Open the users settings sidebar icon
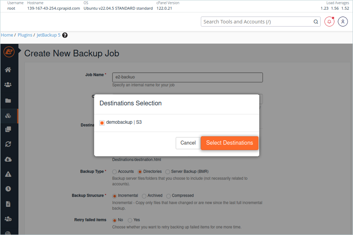The height and width of the screenshot is (235, 353). [x=8, y=219]
